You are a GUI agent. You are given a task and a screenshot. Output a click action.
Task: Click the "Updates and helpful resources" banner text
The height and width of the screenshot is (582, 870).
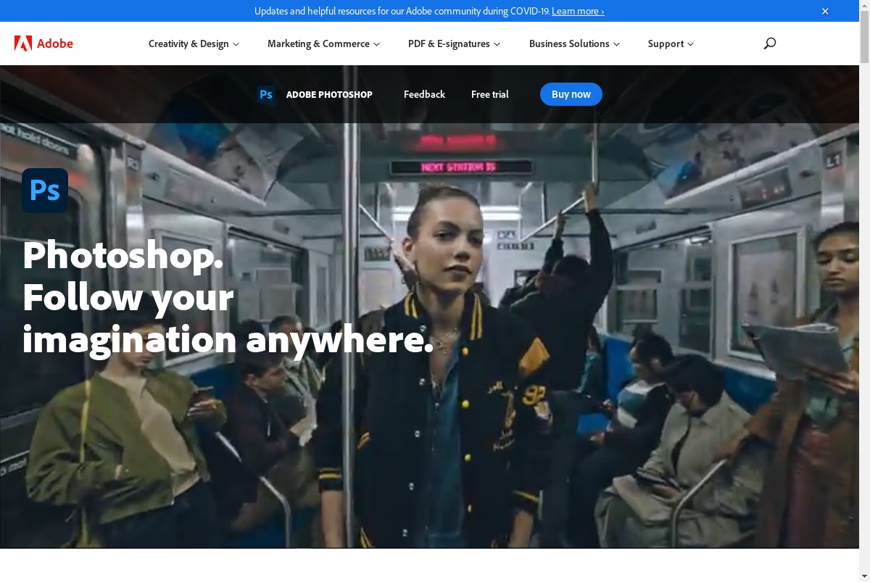[x=402, y=11]
